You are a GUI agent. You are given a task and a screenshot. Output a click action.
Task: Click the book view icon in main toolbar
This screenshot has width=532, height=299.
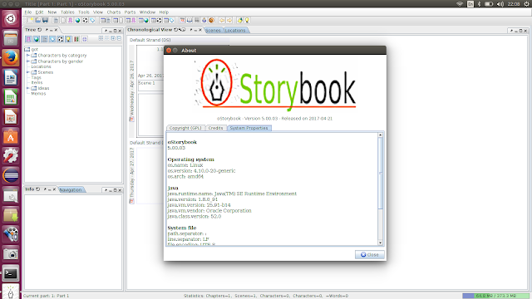point(190,20)
